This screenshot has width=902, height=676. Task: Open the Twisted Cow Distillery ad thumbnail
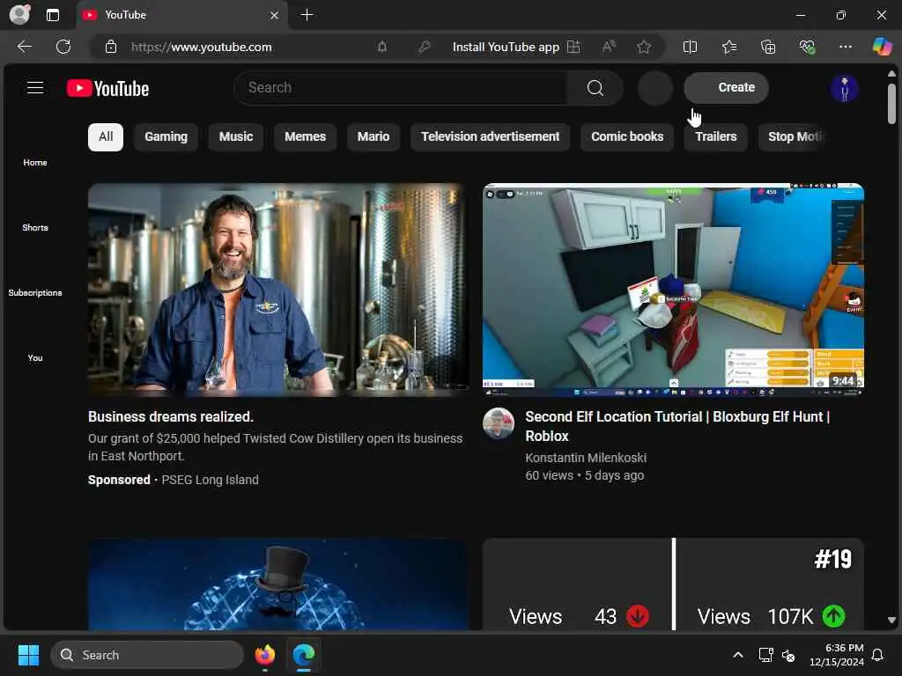(278, 290)
